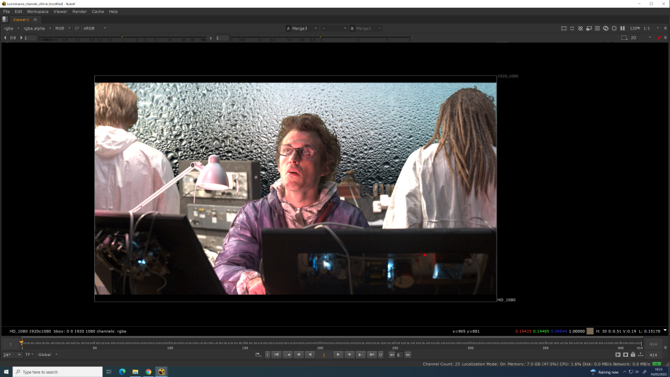The height and width of the screenshot is (377, 670).
Task: Open the Help menu
Action: pyautogui.click(x=113, y=12)
